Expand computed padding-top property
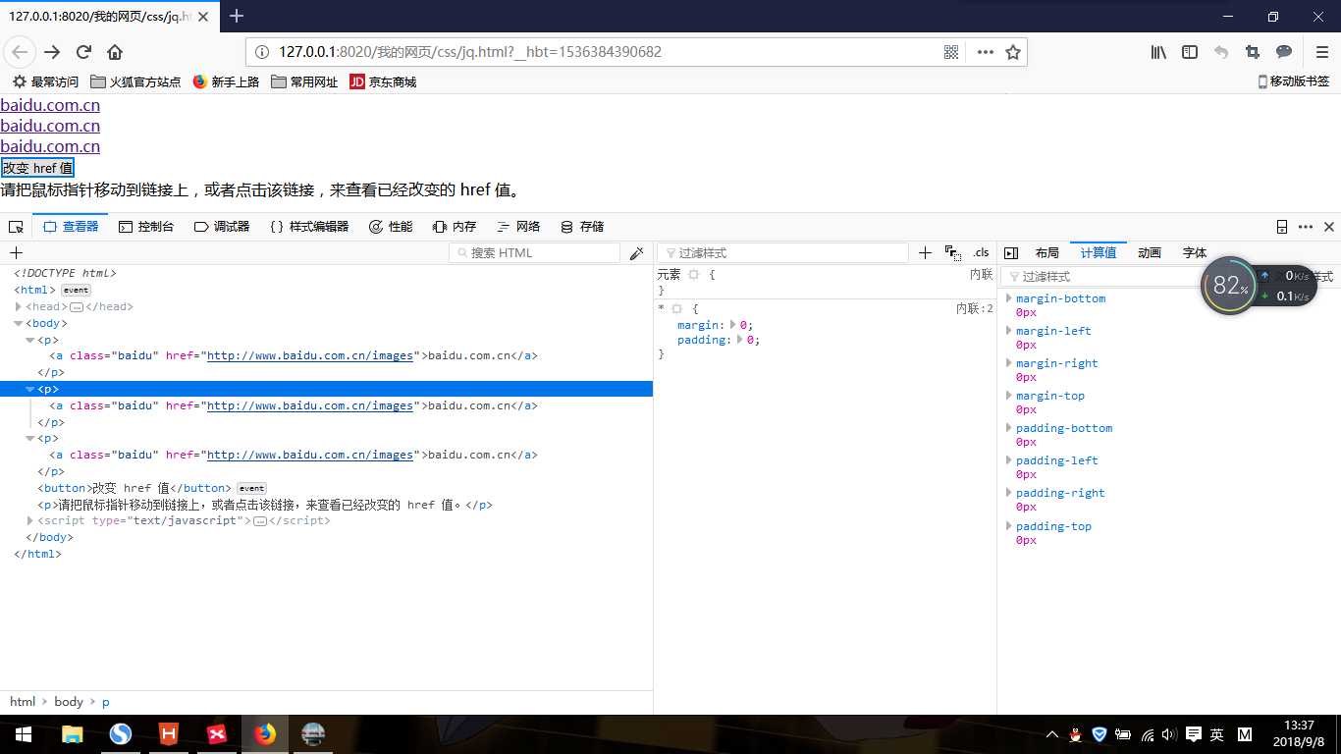This screenshot has height=754, width=1341. tap(1008, 526)
